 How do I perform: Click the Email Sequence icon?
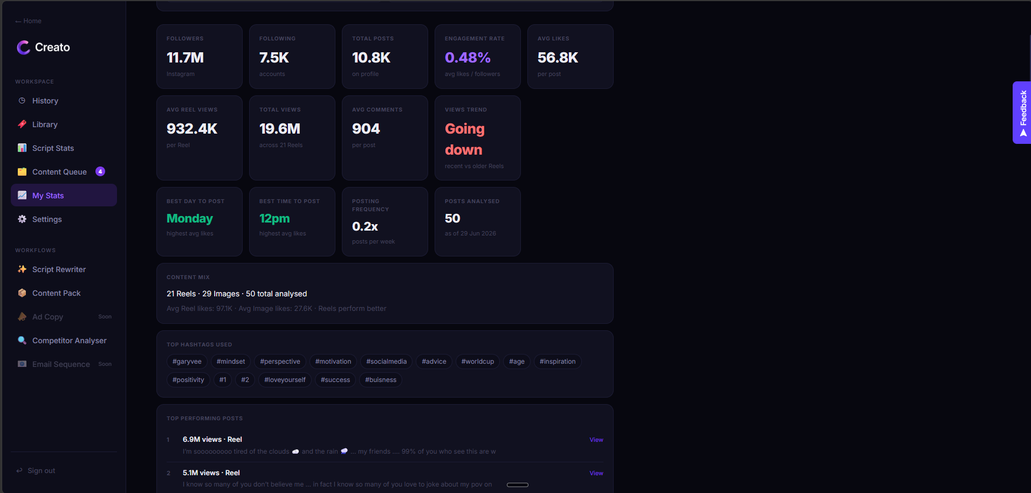point(22,364)
